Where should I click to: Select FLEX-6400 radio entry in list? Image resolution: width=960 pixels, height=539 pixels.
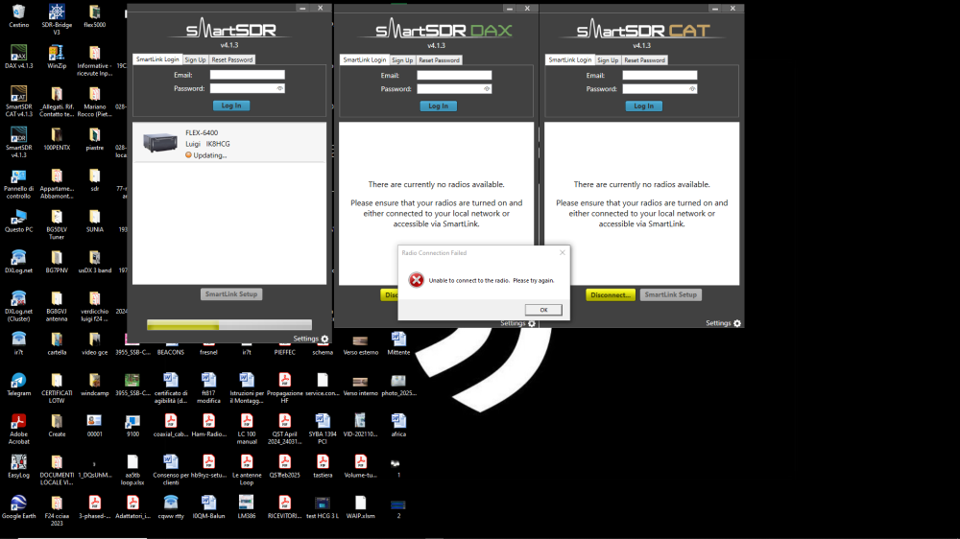pyautogui.click(x=229, y=143)
